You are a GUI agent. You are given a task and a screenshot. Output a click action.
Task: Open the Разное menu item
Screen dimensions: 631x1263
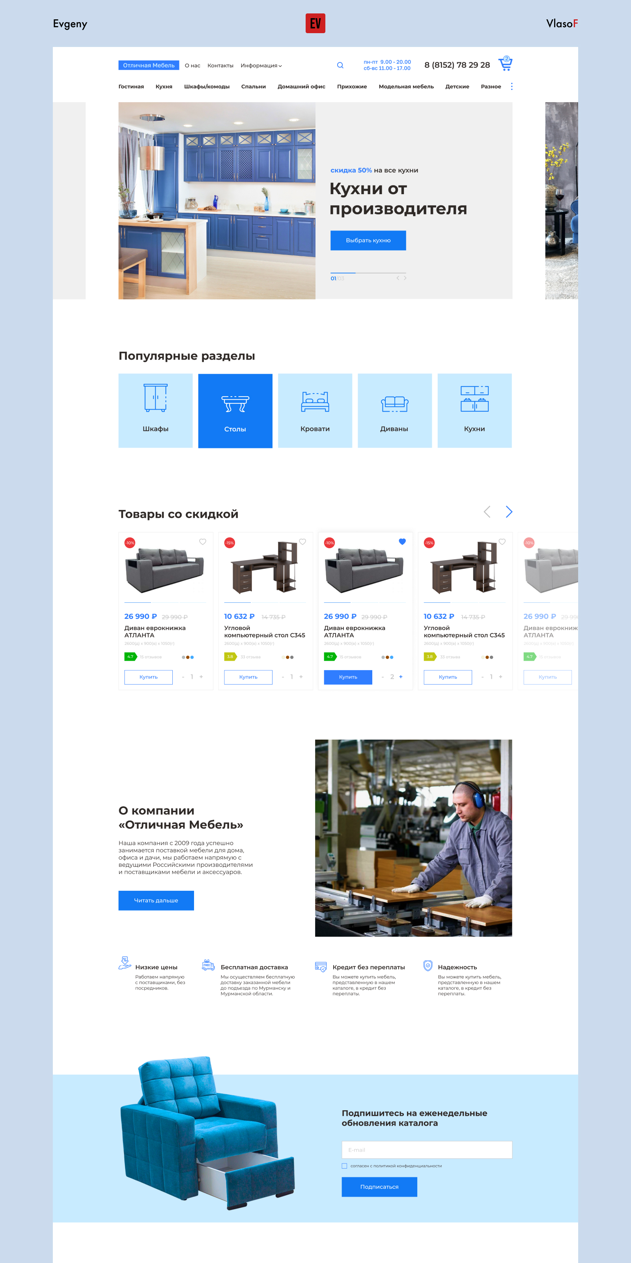point(491,87)
